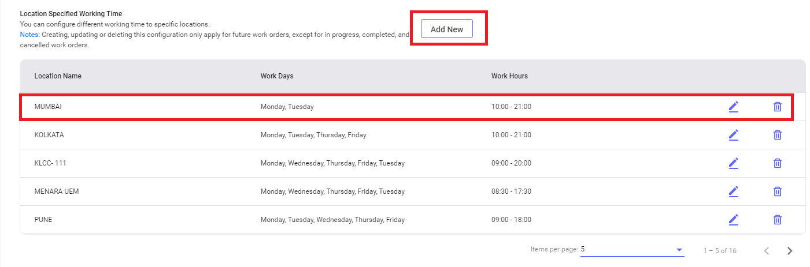The image size is (810, 267).
Task: Select KOLKATA work days cell
Action: pyautogui.click(x=313, y=135)
